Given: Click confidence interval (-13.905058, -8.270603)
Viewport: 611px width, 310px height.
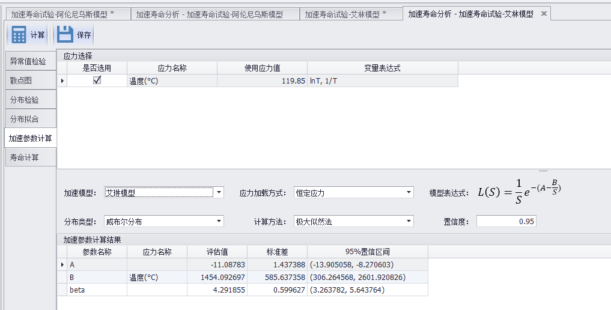Looking at the screenshot, I should tap(368, 264).
